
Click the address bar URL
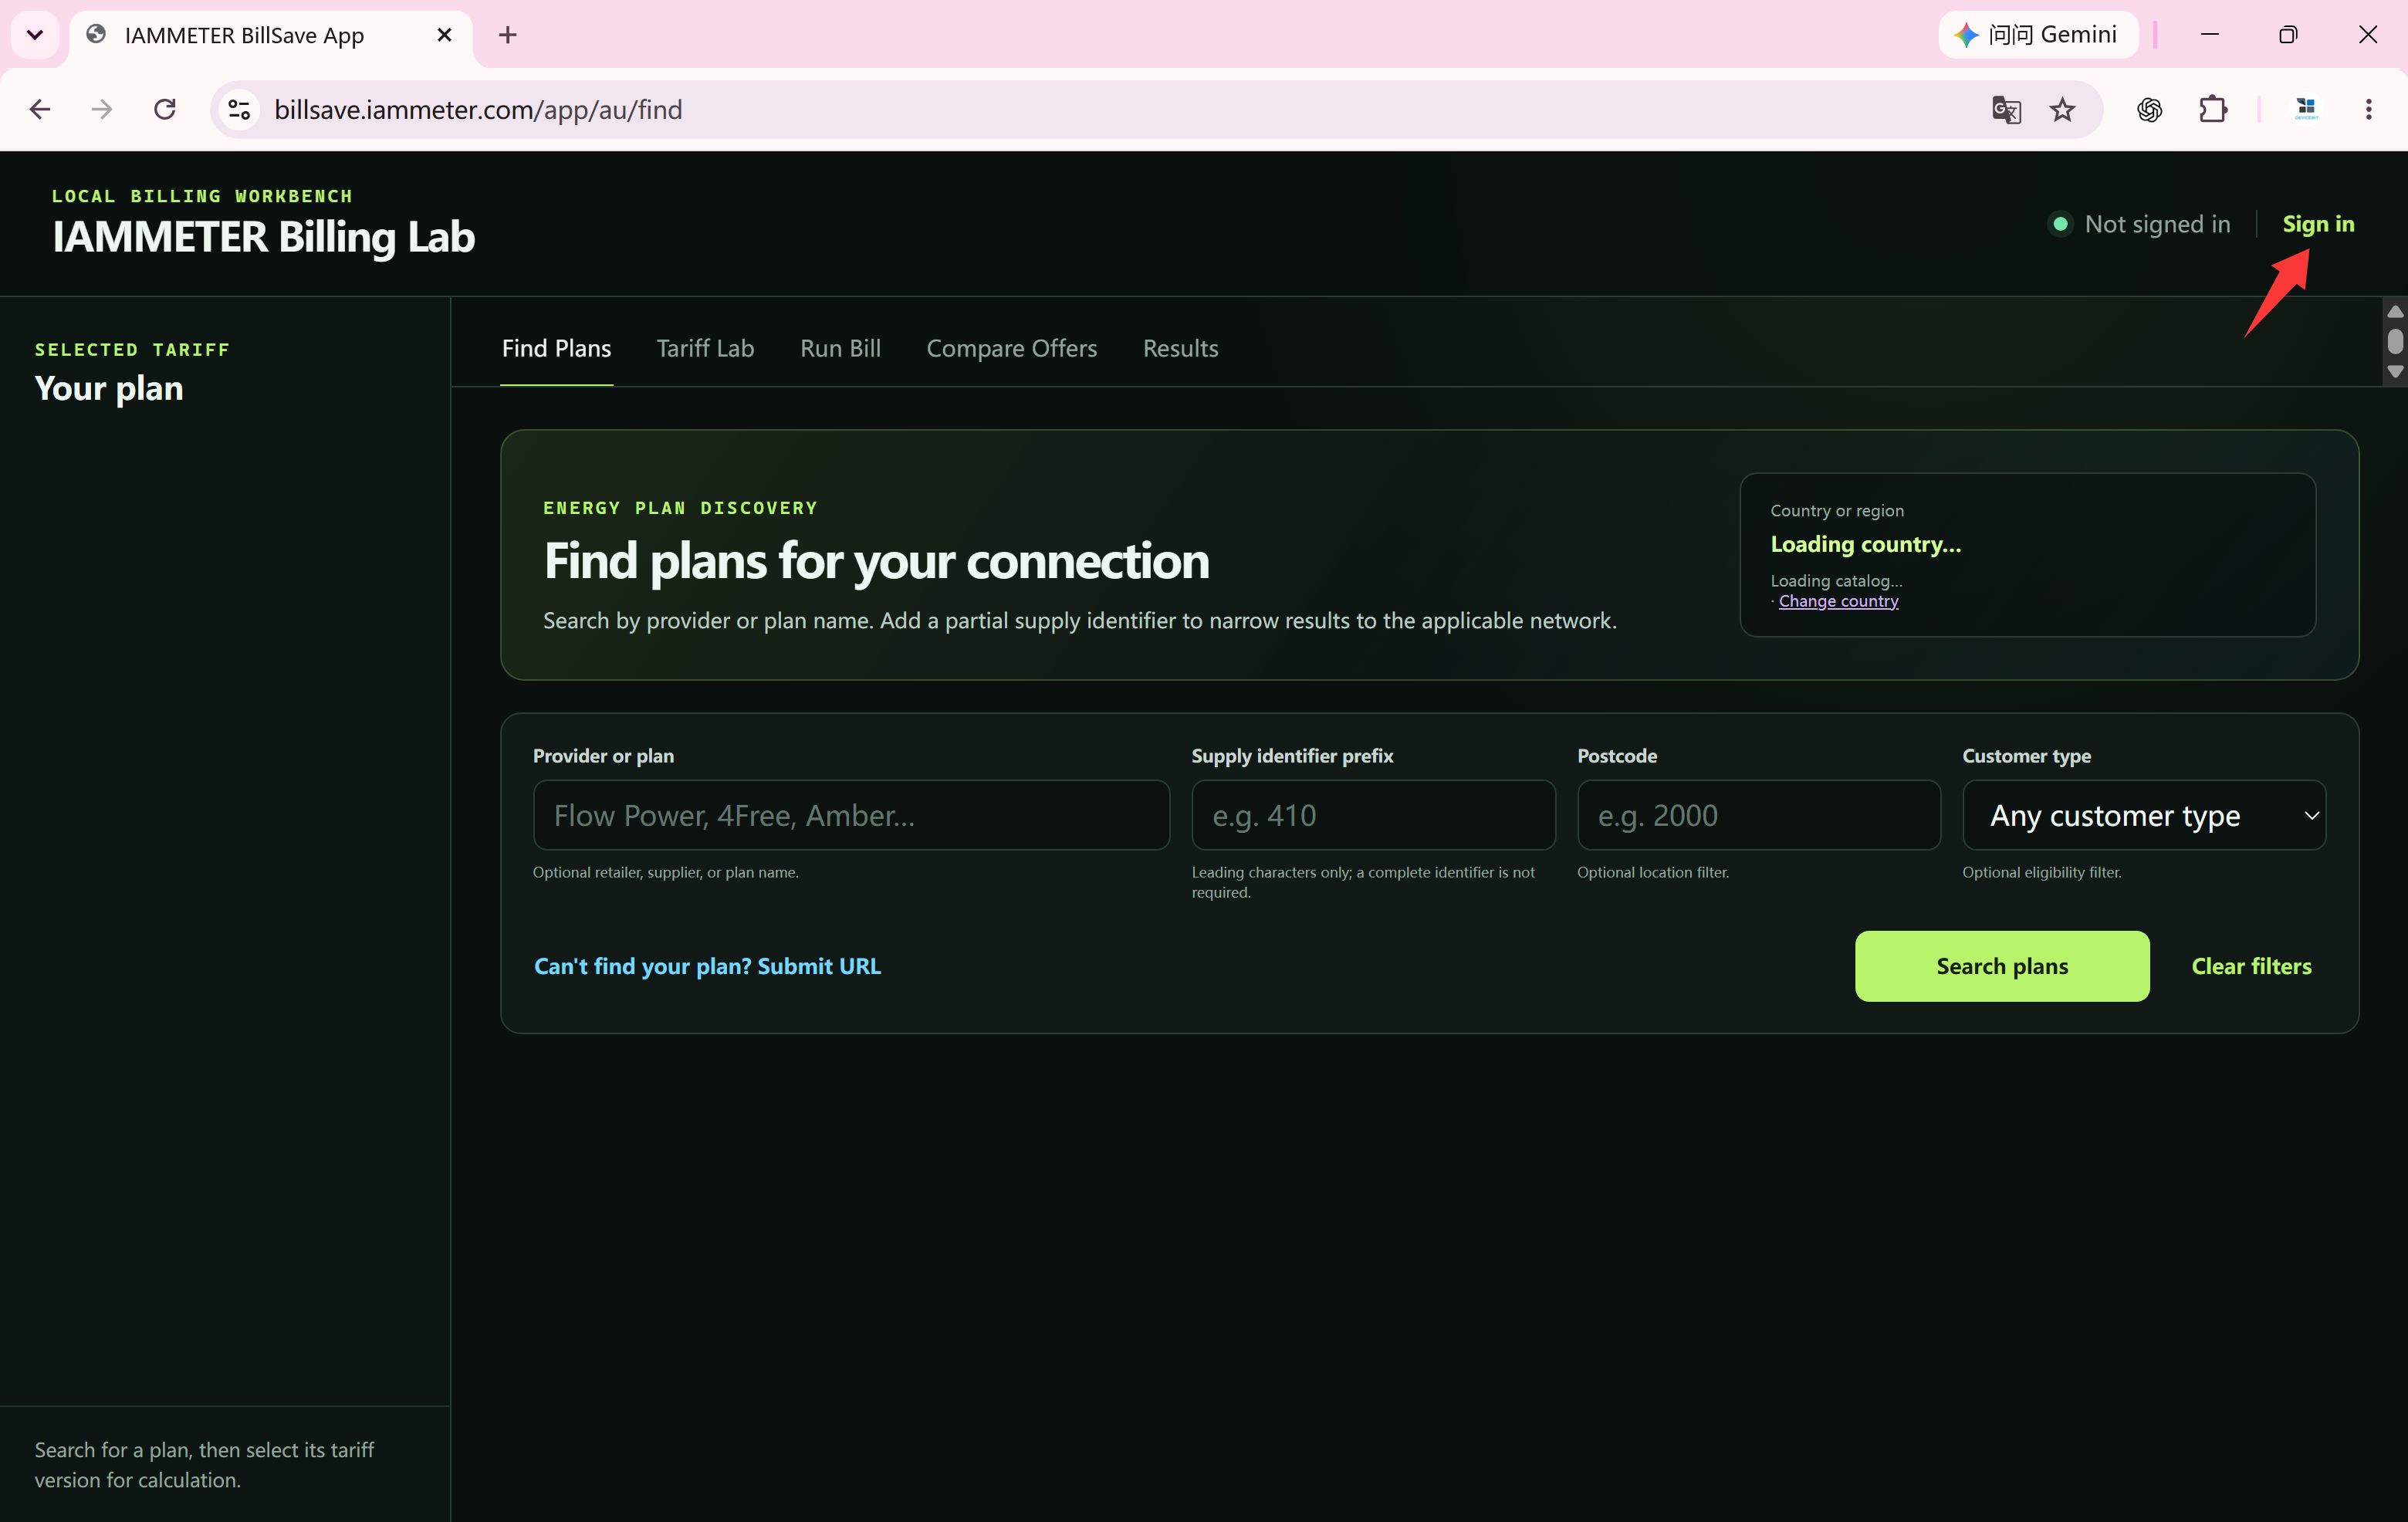(x=478, y=109)
